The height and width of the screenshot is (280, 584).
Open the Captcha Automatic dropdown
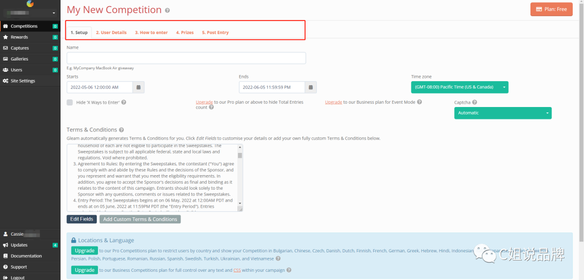[x=503, y=113]
